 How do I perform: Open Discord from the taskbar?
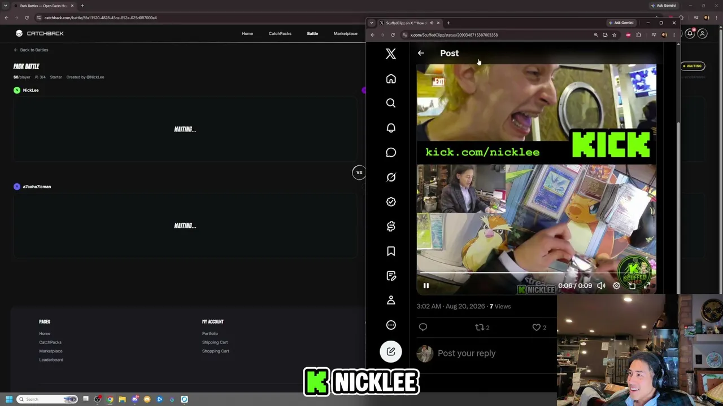[x=135, y=399]
